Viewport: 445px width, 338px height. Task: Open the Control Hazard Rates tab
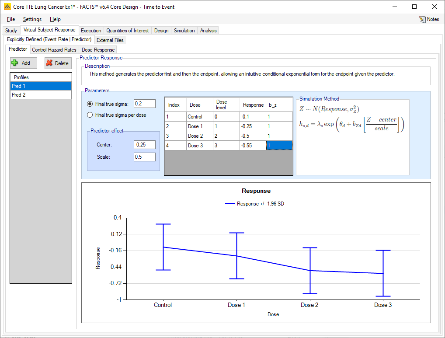(54, 50)
